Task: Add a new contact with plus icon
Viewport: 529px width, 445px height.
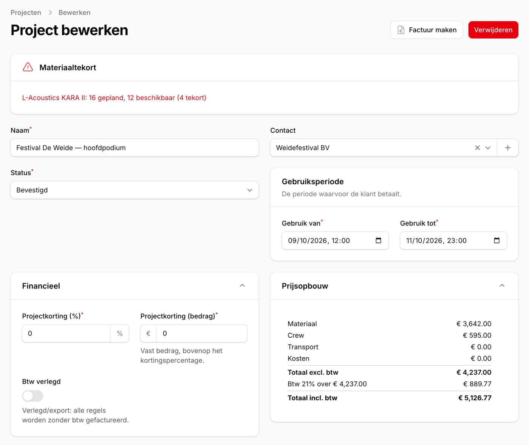Action: point(508,148)
